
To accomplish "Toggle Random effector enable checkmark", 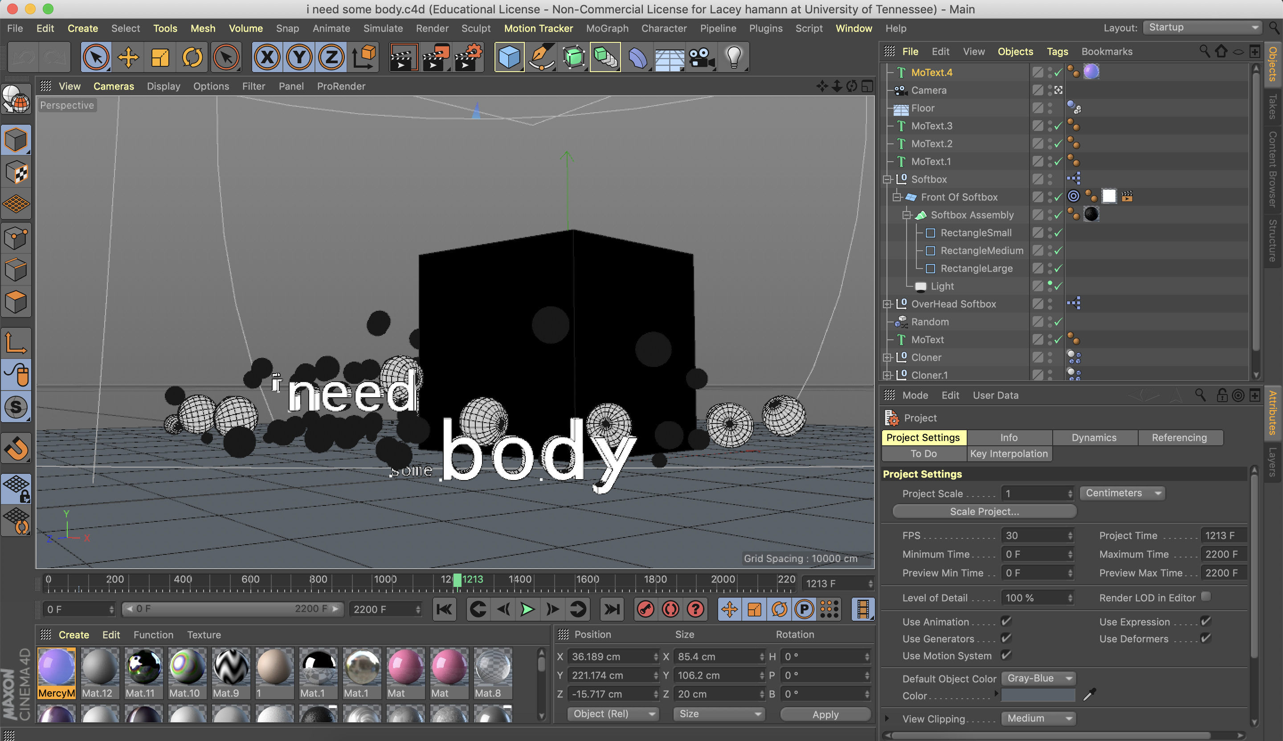I will point(1058,322).
